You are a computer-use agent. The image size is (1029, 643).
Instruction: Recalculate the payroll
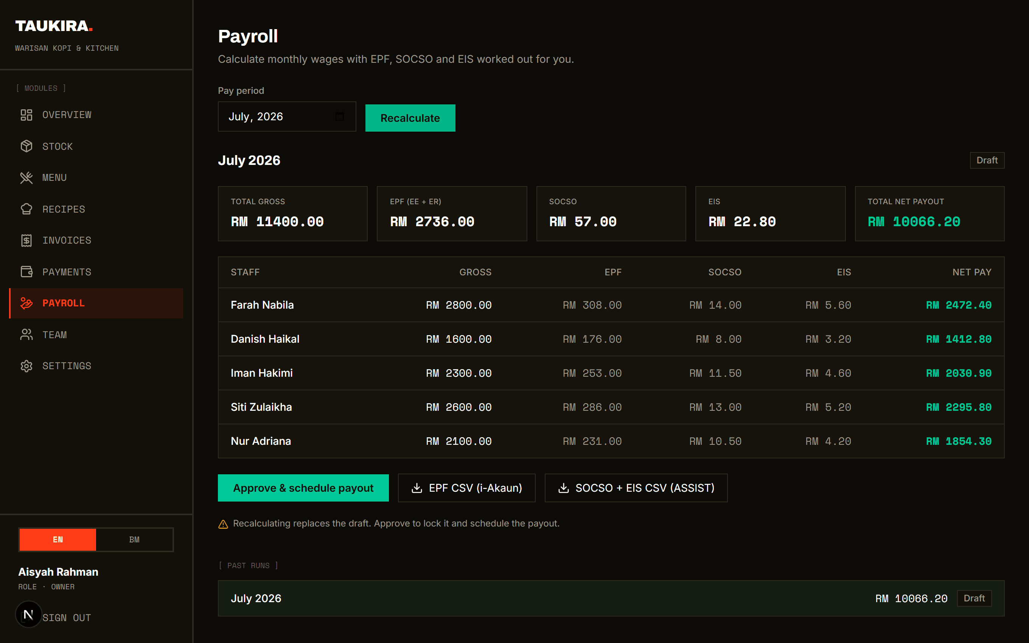tap(410, 118)
